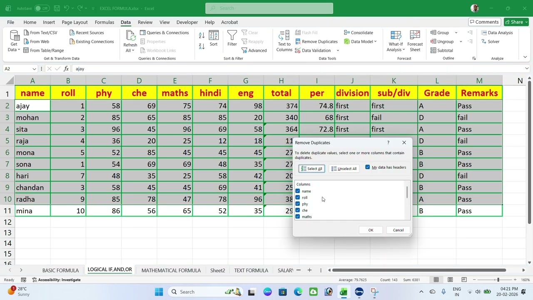Viewport: 533px width, 300px height.
Task: Sort Z to A descending
Action: 202,46
